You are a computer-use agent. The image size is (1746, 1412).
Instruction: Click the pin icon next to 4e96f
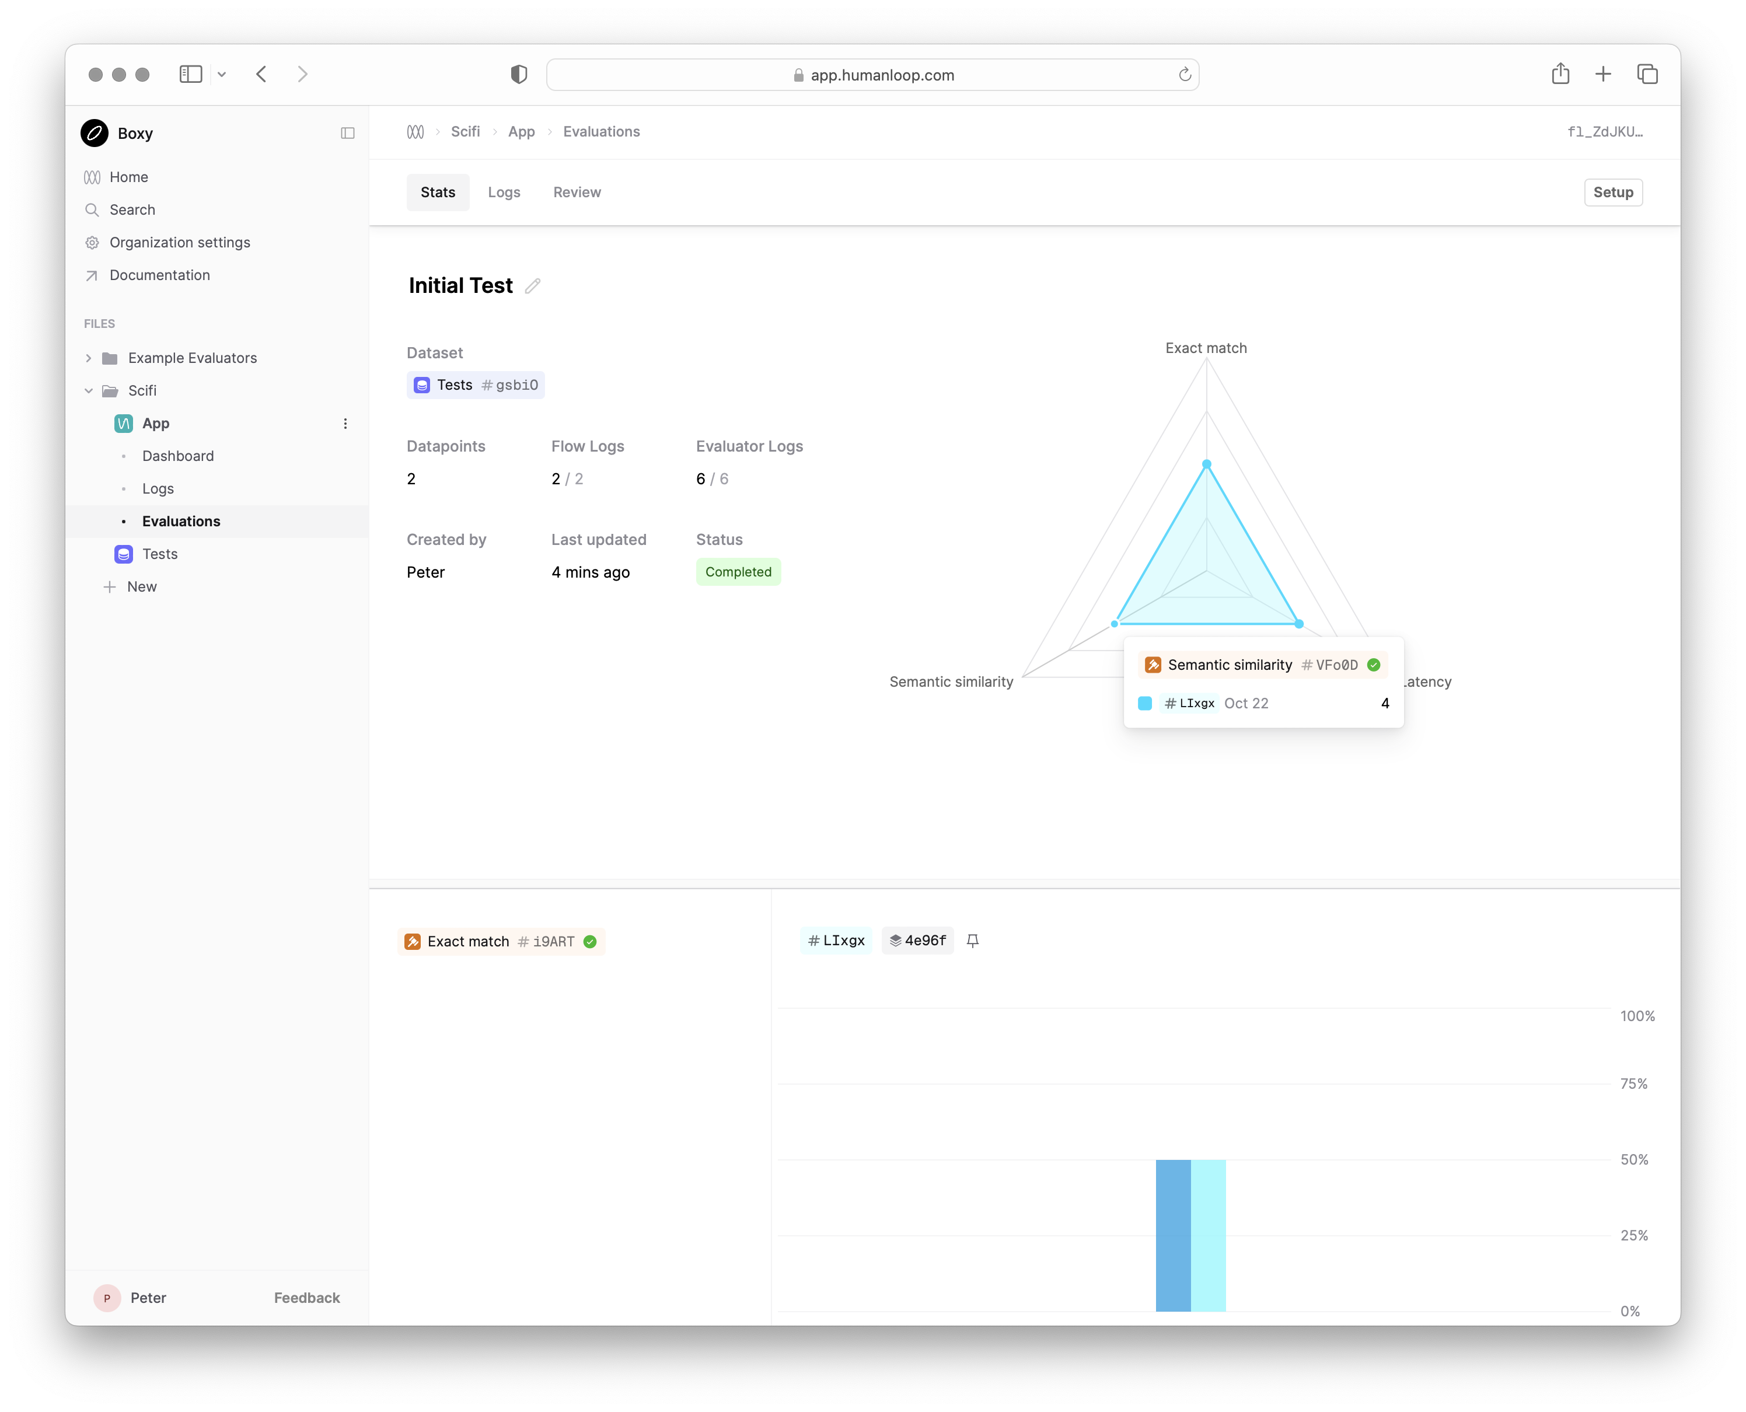point(972,940)
